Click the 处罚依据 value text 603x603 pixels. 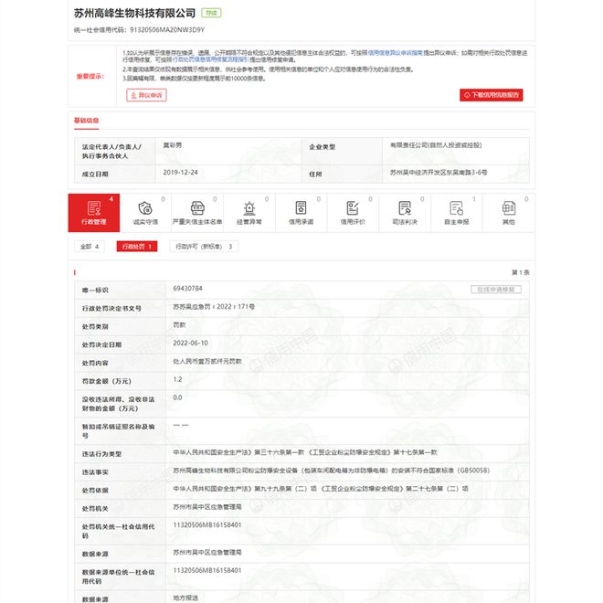click(321, 489)
